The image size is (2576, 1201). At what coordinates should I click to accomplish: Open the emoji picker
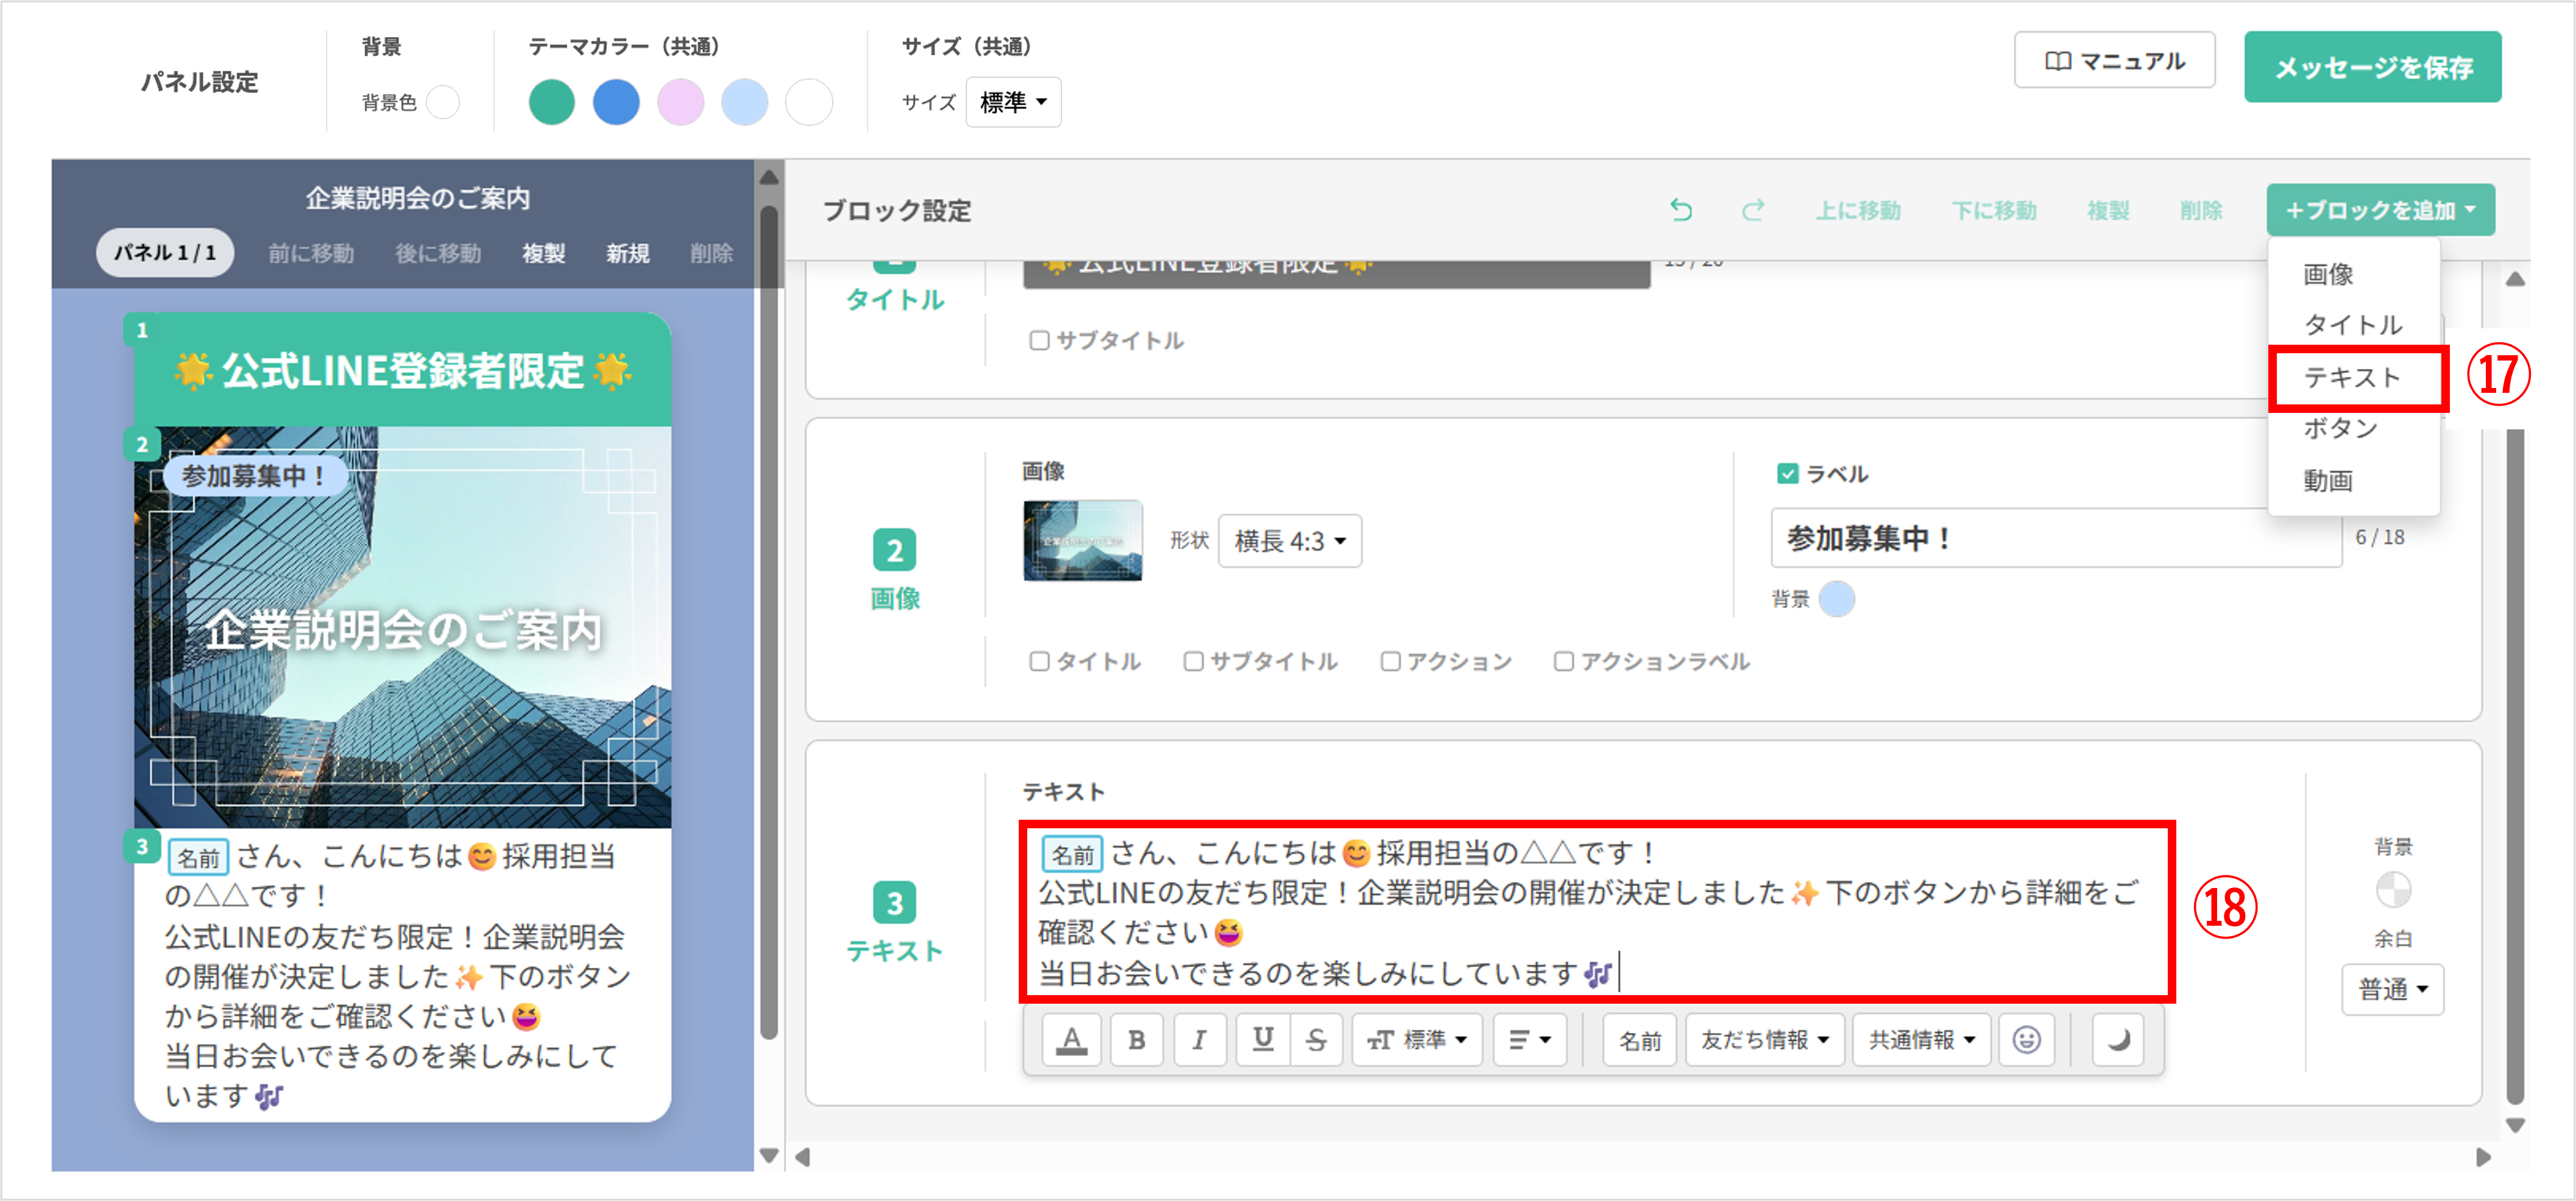click(2026, 1040)
